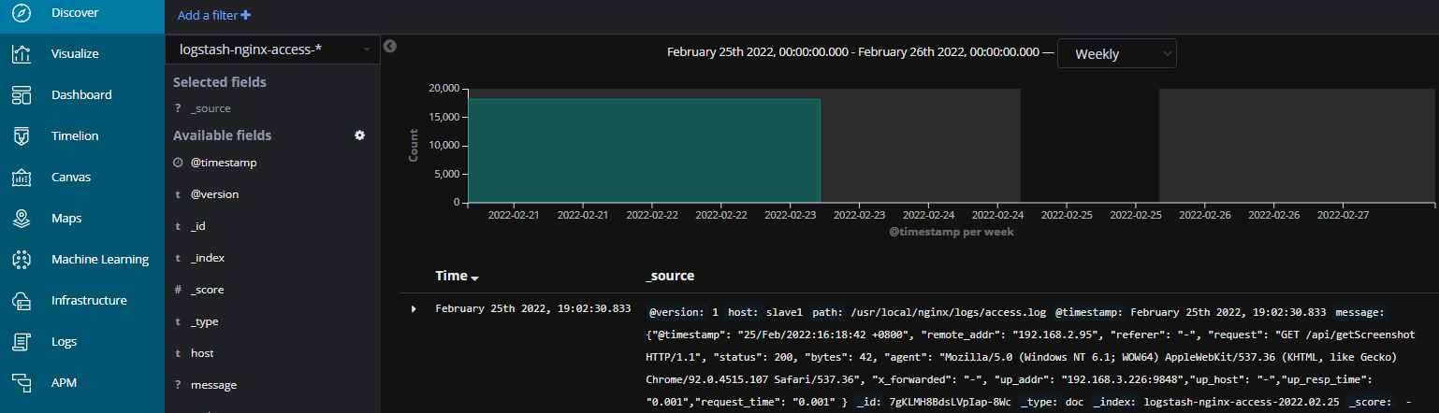The image size is (1439, 413).
Task: Open the Machine Learning icon
Action: click(22, 260)
